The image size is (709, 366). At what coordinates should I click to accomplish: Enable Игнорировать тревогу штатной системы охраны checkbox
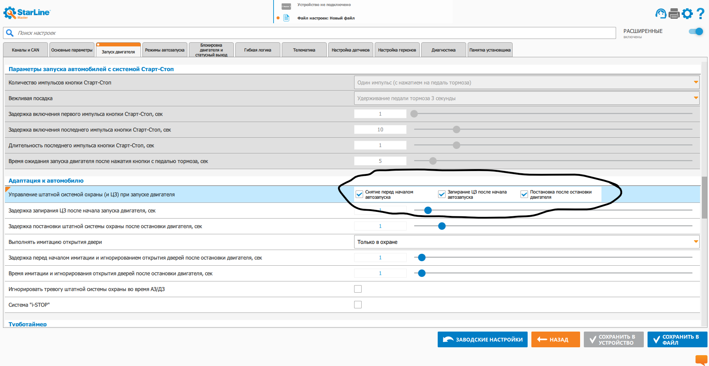(358, 289)
